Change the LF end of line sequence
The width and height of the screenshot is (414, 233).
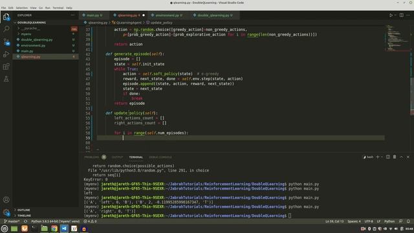[378, 221]
